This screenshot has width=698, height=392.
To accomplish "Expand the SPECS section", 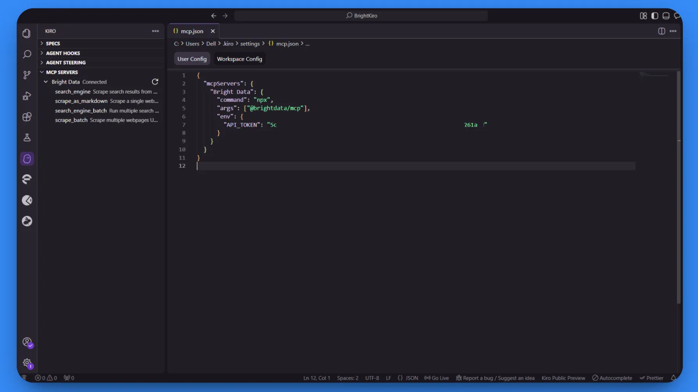I will point(53,43).
